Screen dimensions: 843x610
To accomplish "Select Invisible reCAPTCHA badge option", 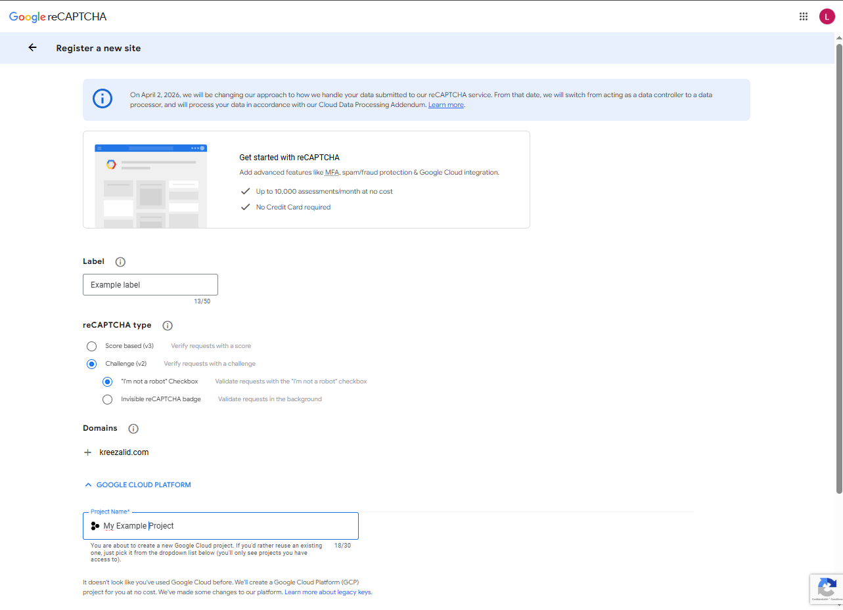I will point(107,399).
